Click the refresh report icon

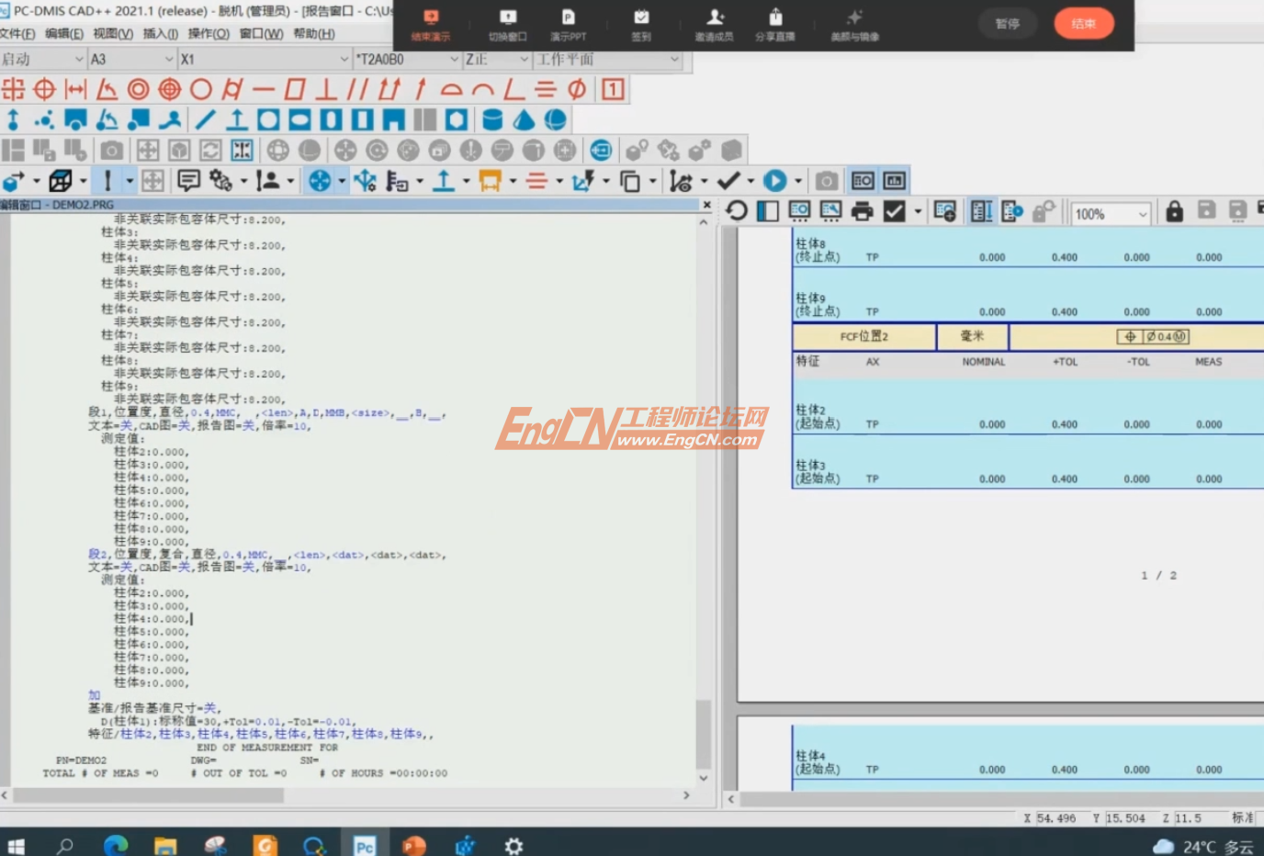(x=736, y=211)
